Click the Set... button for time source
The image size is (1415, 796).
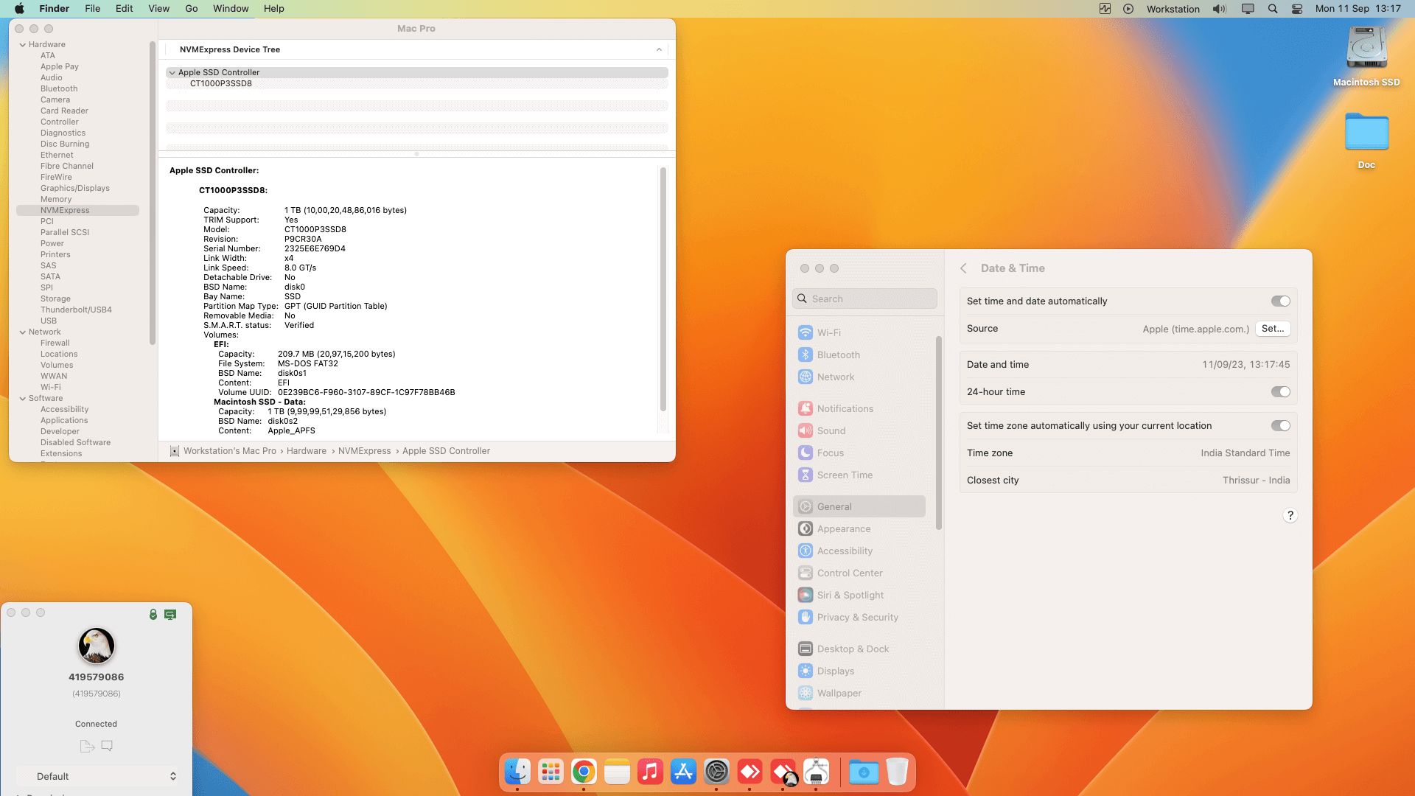1273,329
